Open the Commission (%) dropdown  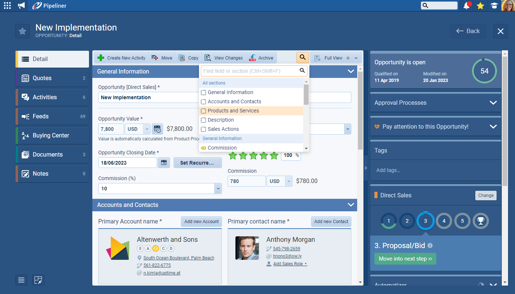[218, 189]
